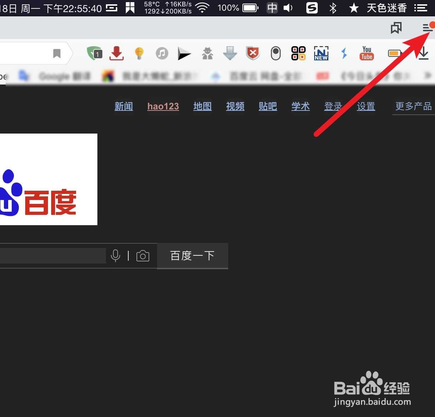
Task: Click the mouse-shaped extension icon
Action: (275, 53)
